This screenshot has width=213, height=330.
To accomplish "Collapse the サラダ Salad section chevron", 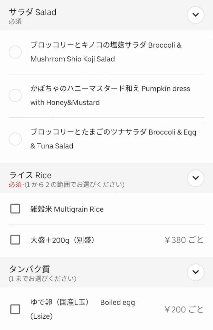I will click(x=196, y=15).
